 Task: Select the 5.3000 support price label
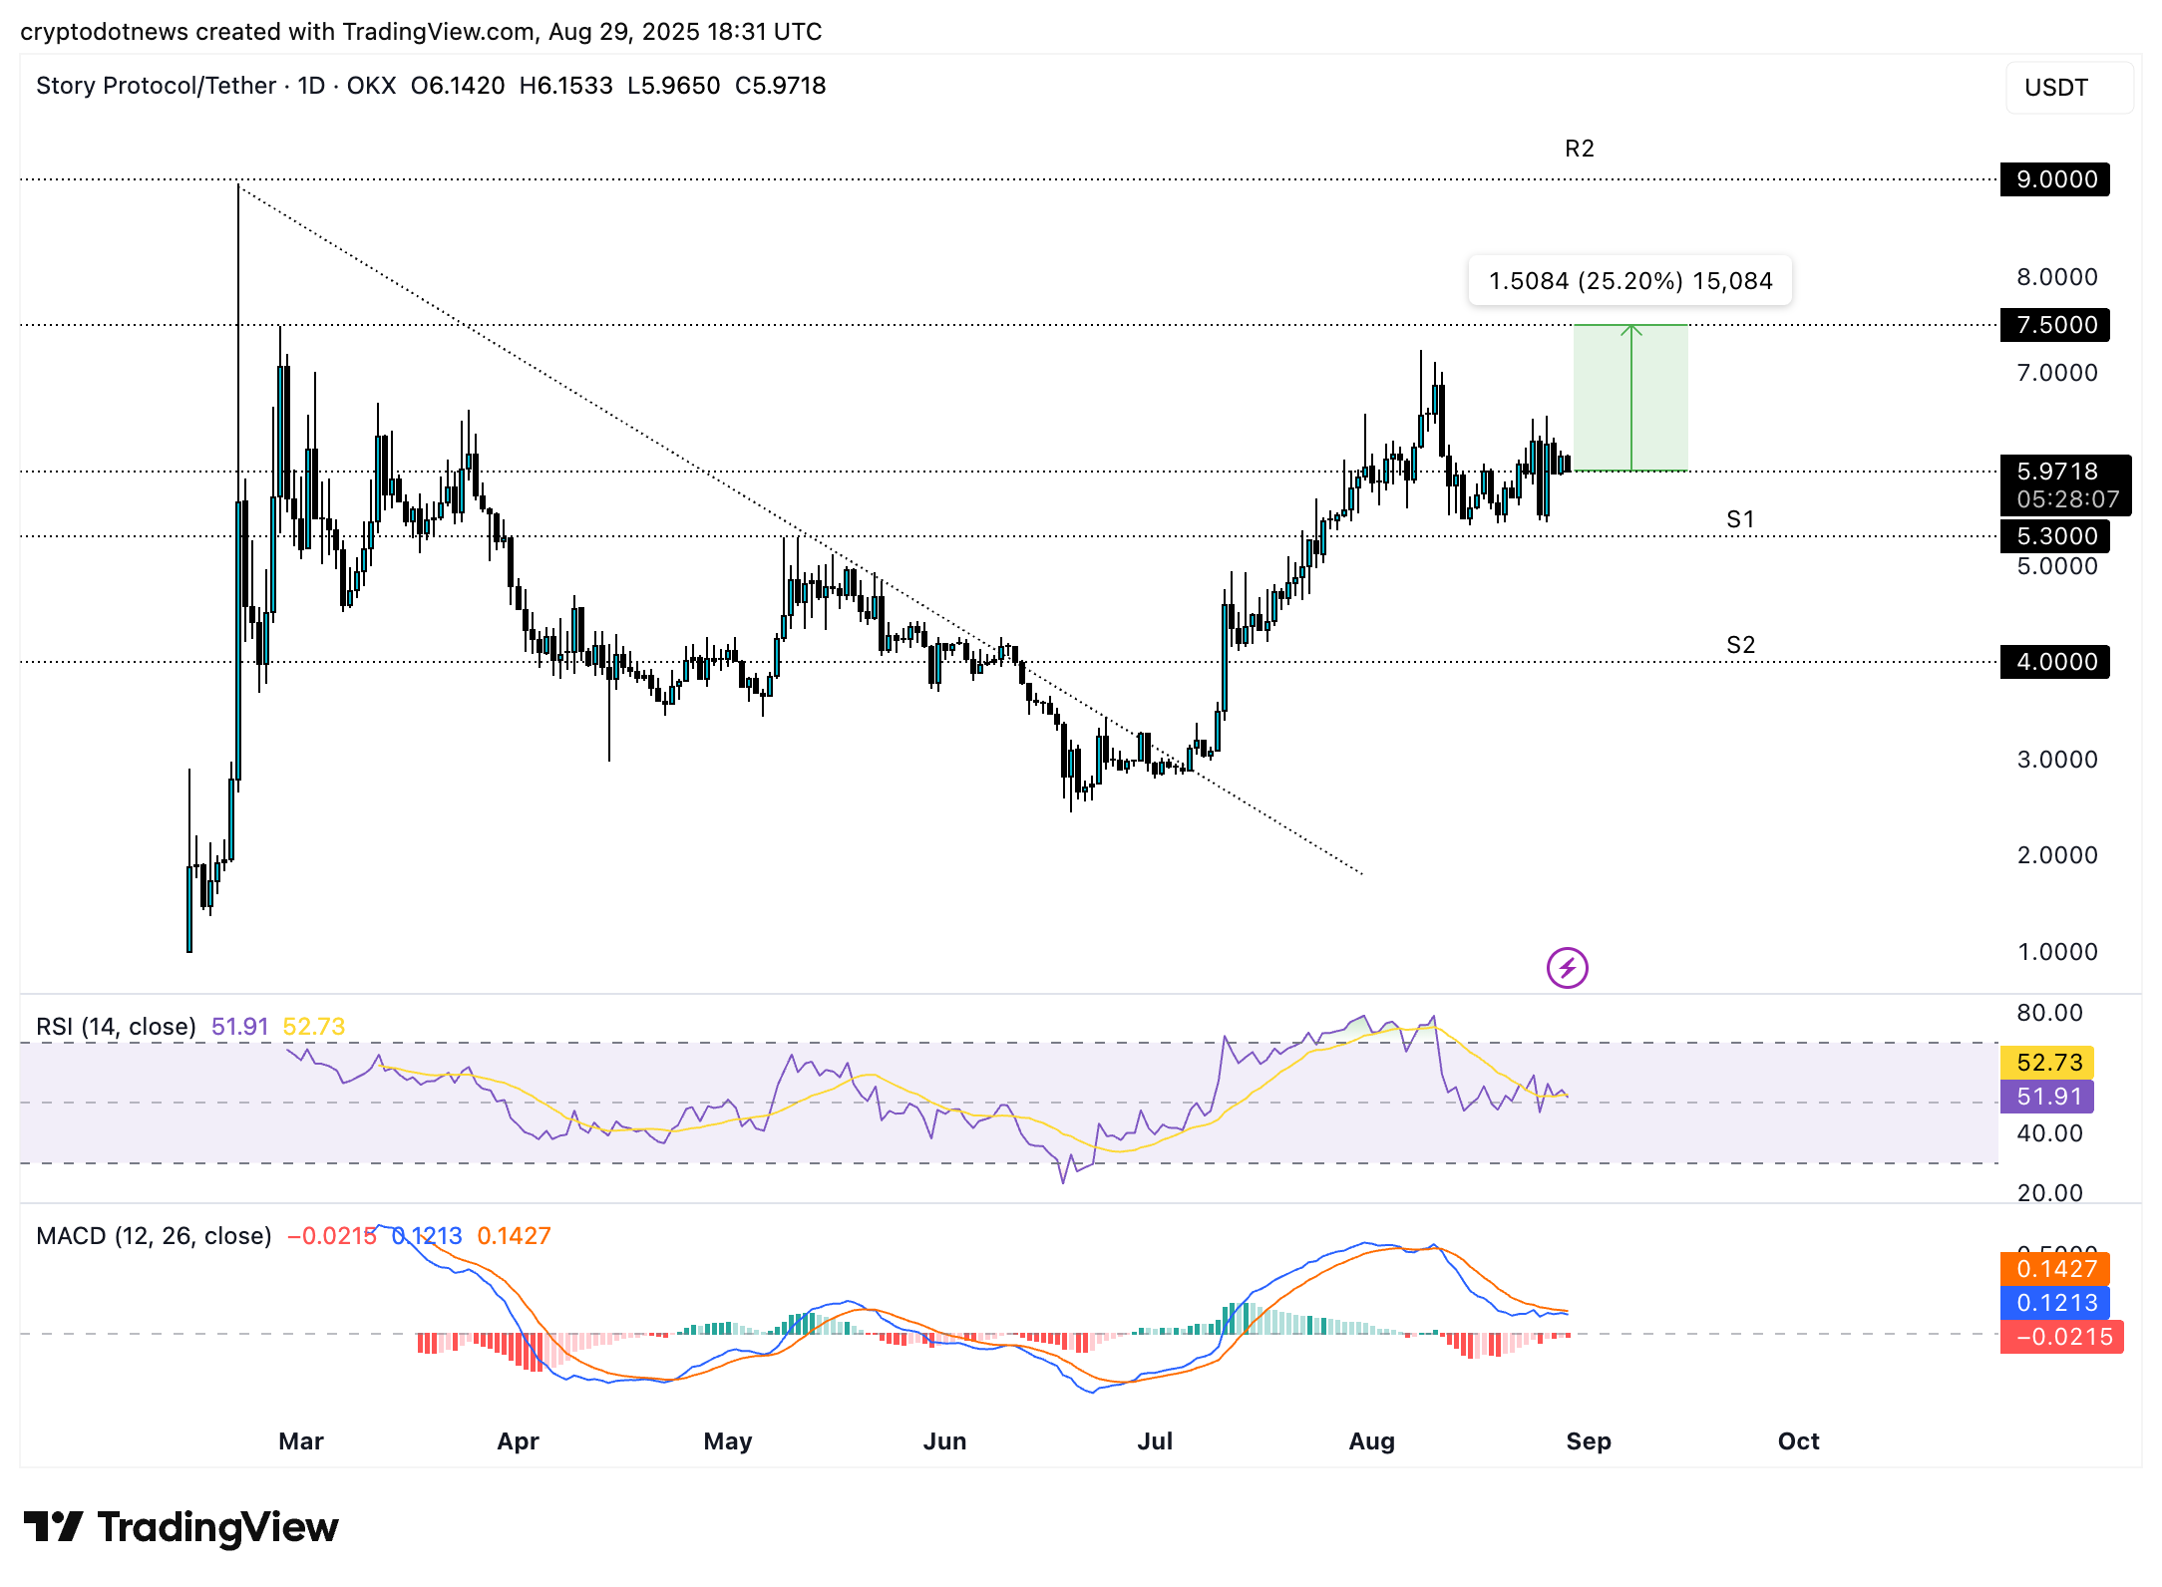click(x=2054, y=536)
